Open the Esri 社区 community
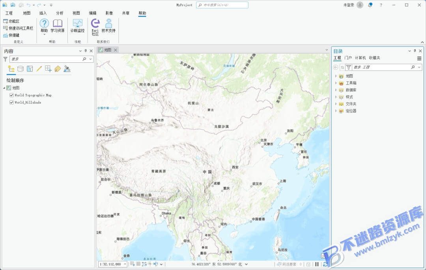 (95, 27)
